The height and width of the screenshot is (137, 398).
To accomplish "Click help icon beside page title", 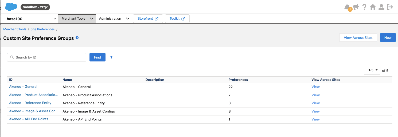I will coord(77,38).
